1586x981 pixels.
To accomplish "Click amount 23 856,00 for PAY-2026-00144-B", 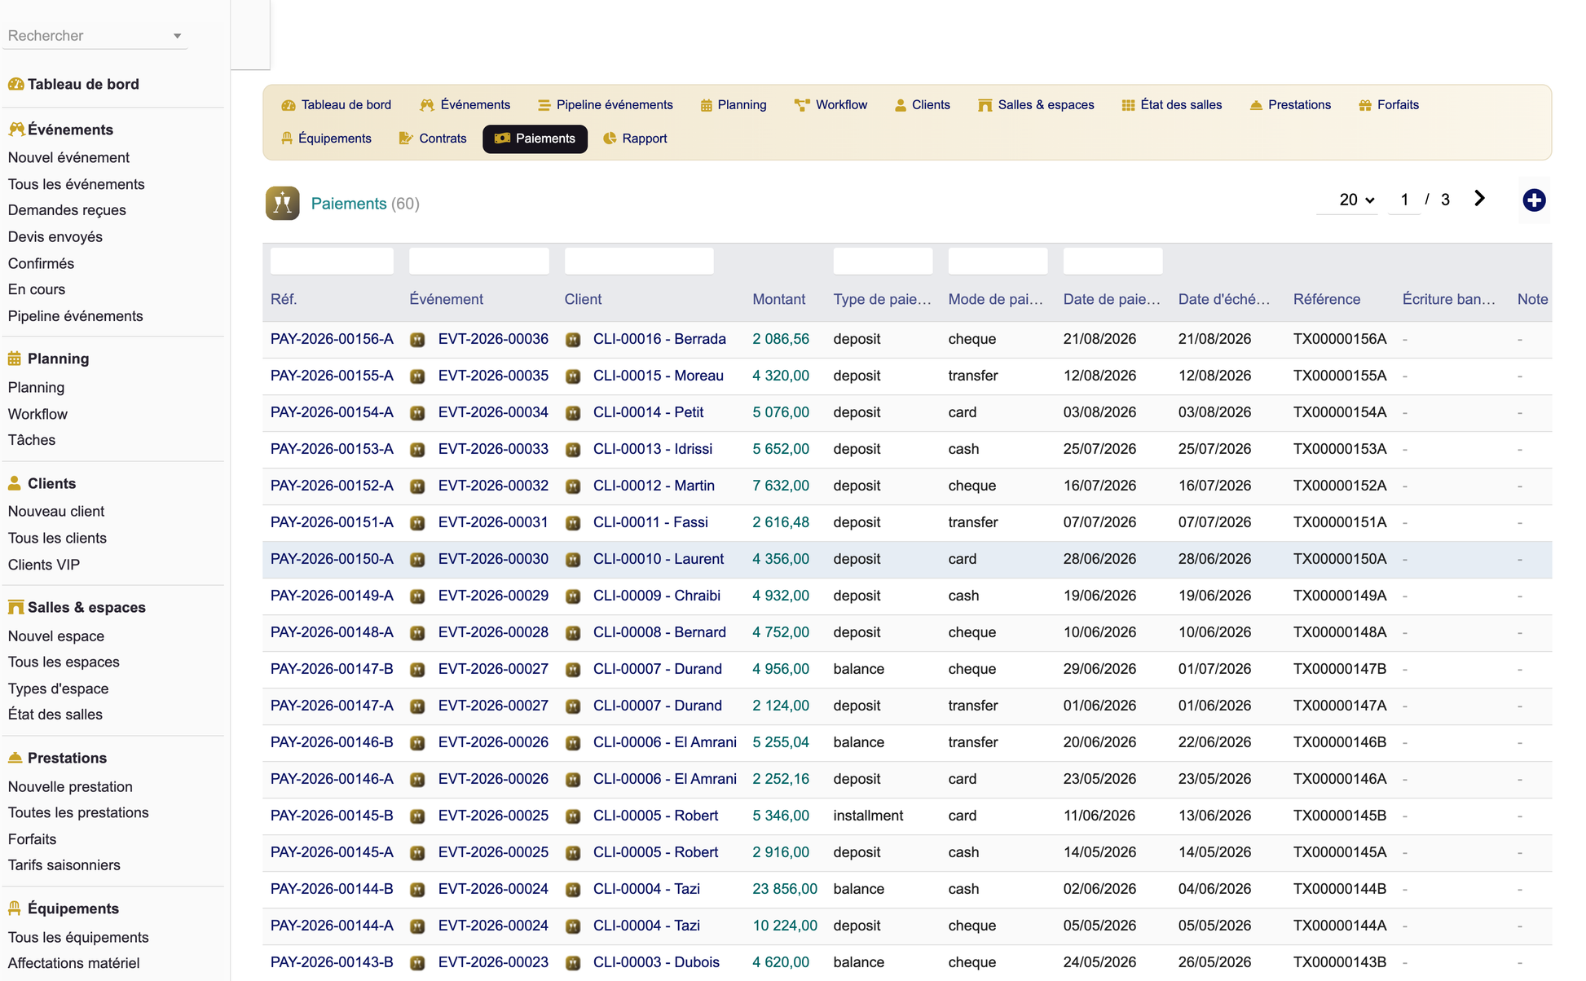I will (x=785, y=889).
